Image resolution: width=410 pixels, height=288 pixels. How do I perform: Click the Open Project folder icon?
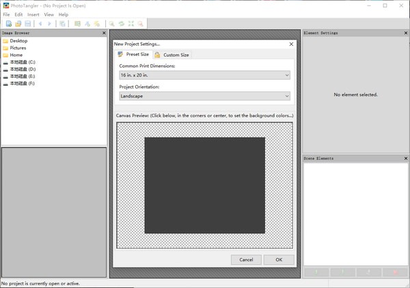click(x=18, y=24)
